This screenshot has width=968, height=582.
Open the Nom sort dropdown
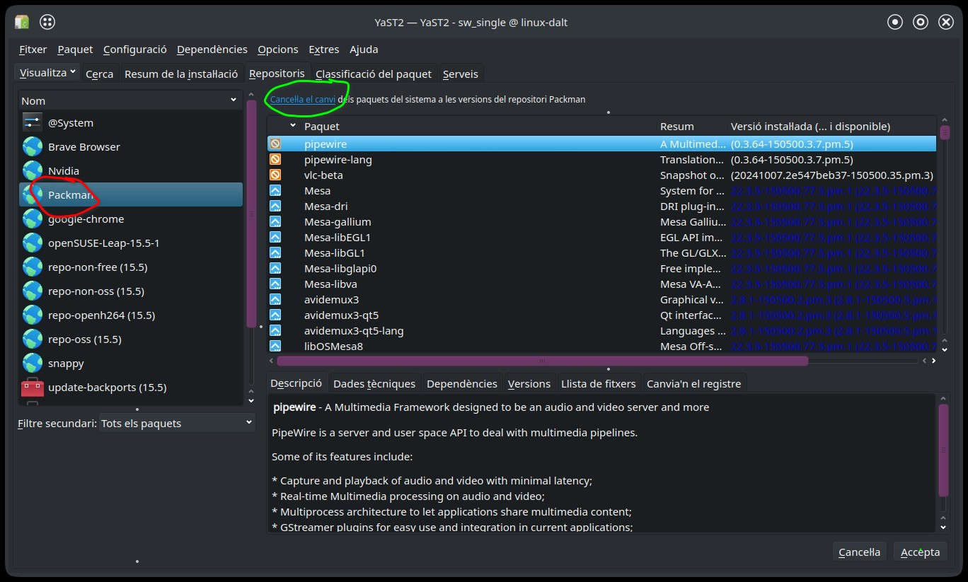pyautogui.click(x=129, y=100)
